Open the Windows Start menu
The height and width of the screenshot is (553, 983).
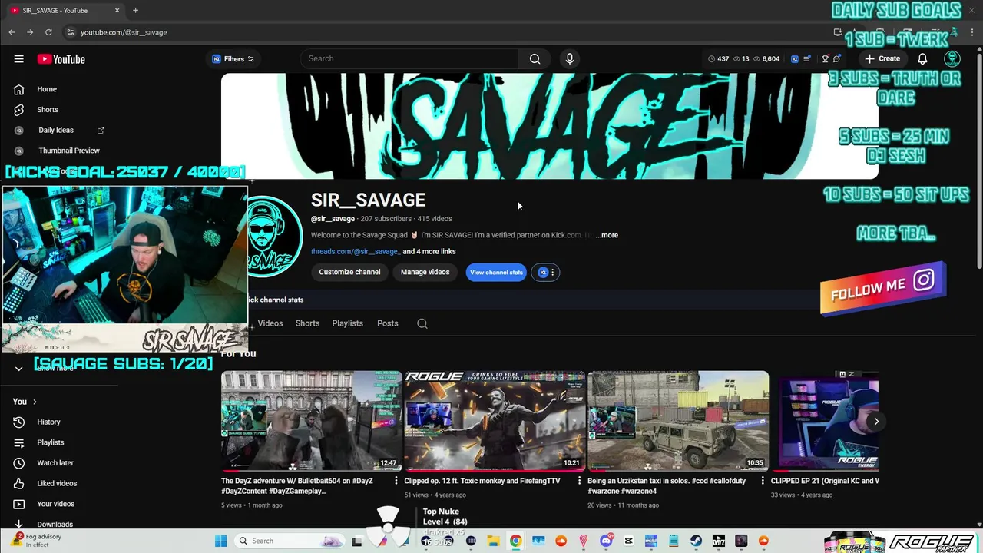click(x=220, y=541)
